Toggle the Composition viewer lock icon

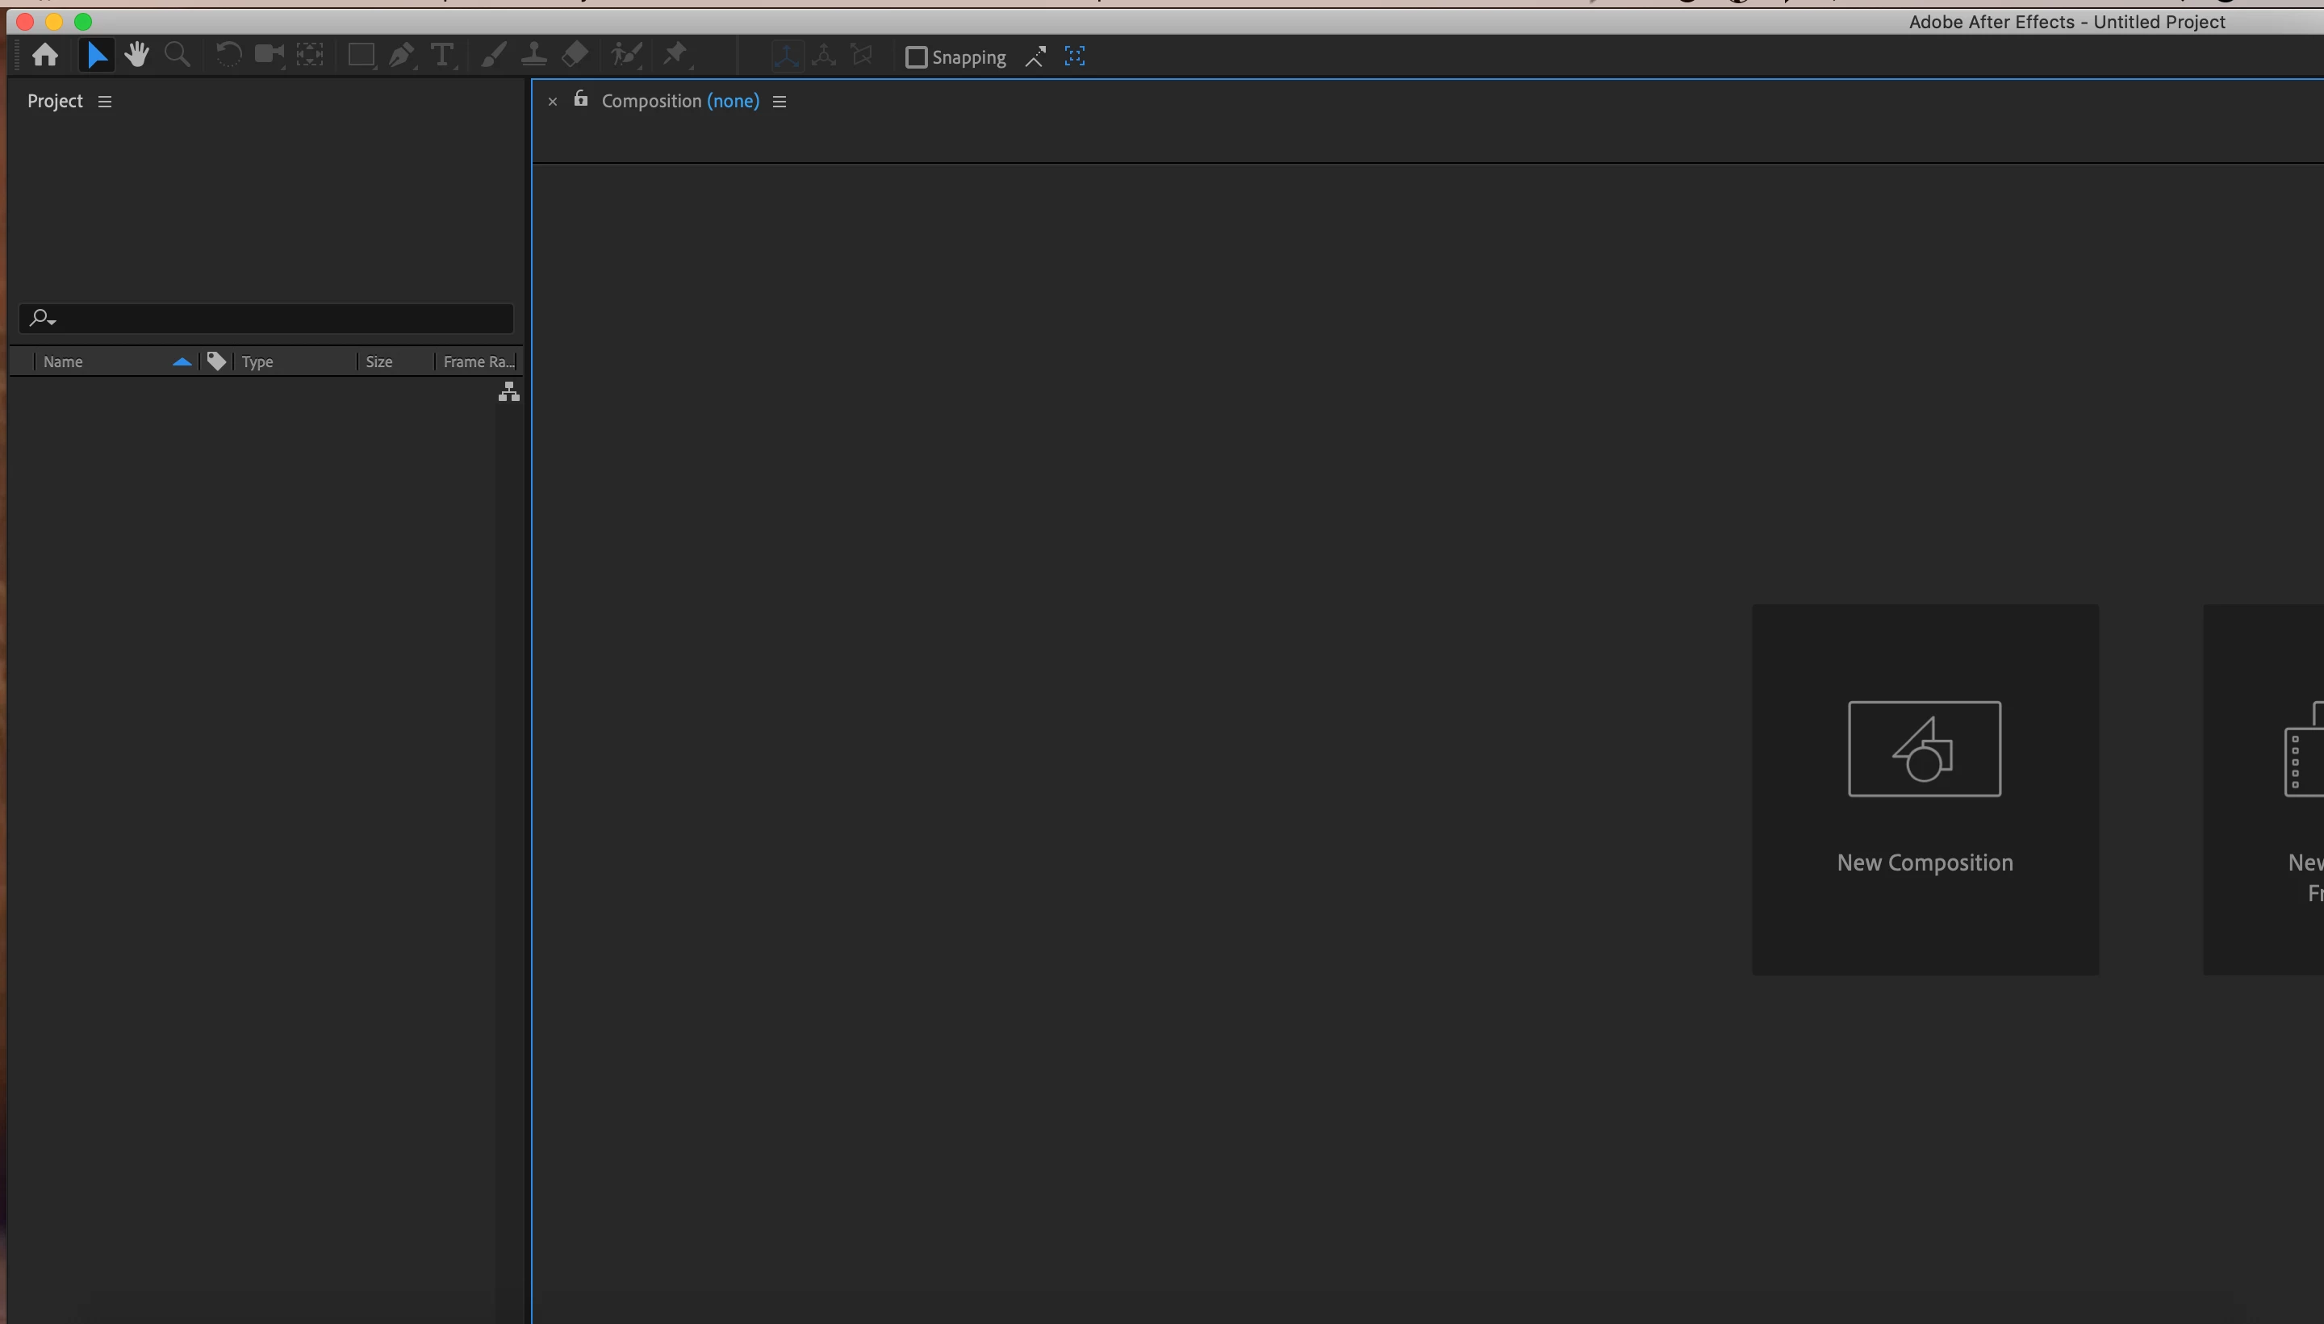coord(580,99)
